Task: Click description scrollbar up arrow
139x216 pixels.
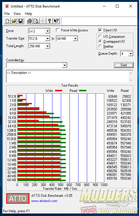Action: click(131, 73)
